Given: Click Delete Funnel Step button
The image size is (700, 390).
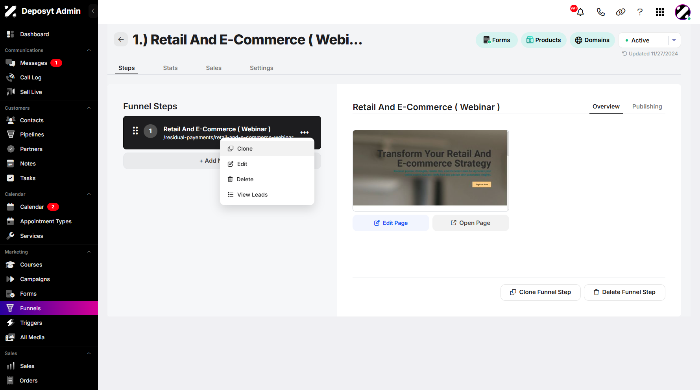Looking at the screenshot, I should pos(624,292).
